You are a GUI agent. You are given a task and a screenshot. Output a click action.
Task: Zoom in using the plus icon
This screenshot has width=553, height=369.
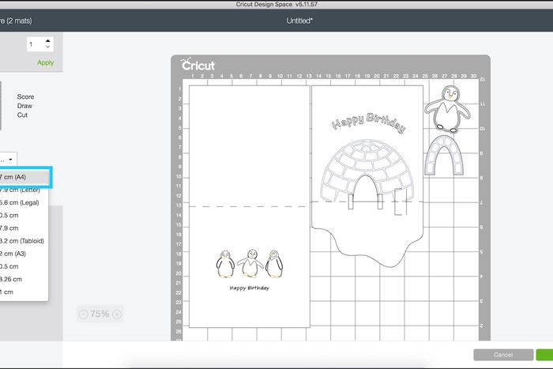117,314
